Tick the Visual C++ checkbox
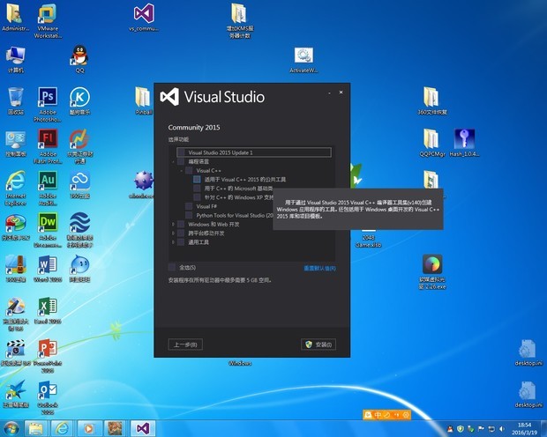This screenshot has width=547, height=437. click(189, 170)
